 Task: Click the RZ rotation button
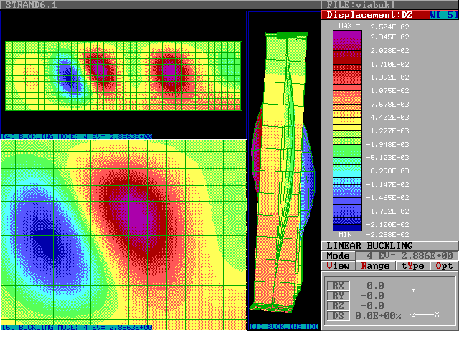pos(338,306)
